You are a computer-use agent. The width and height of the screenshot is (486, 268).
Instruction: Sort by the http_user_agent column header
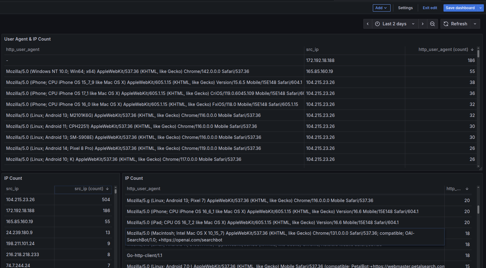point(23,49)
